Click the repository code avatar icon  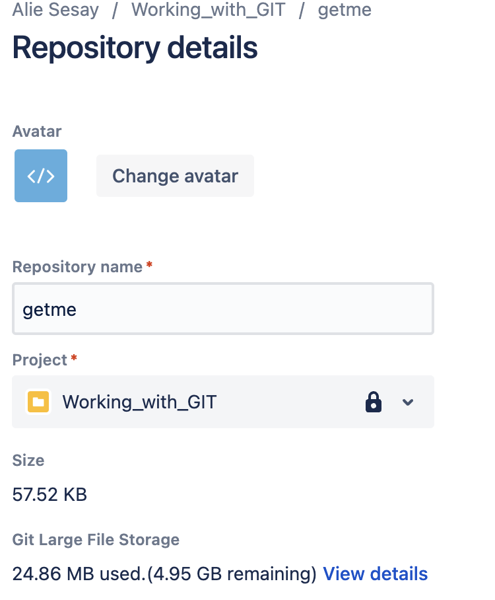click(41, 176)
